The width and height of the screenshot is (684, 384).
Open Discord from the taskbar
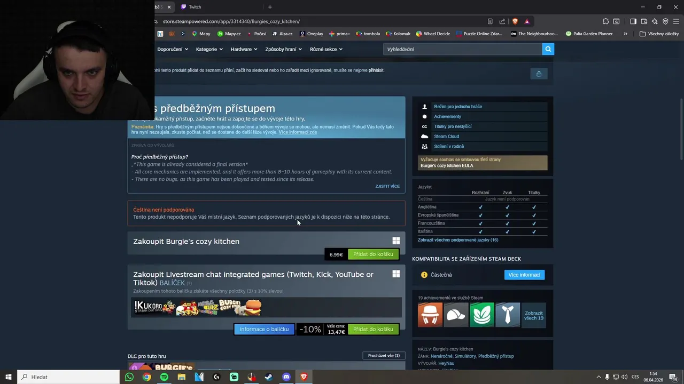click(286, 377)
